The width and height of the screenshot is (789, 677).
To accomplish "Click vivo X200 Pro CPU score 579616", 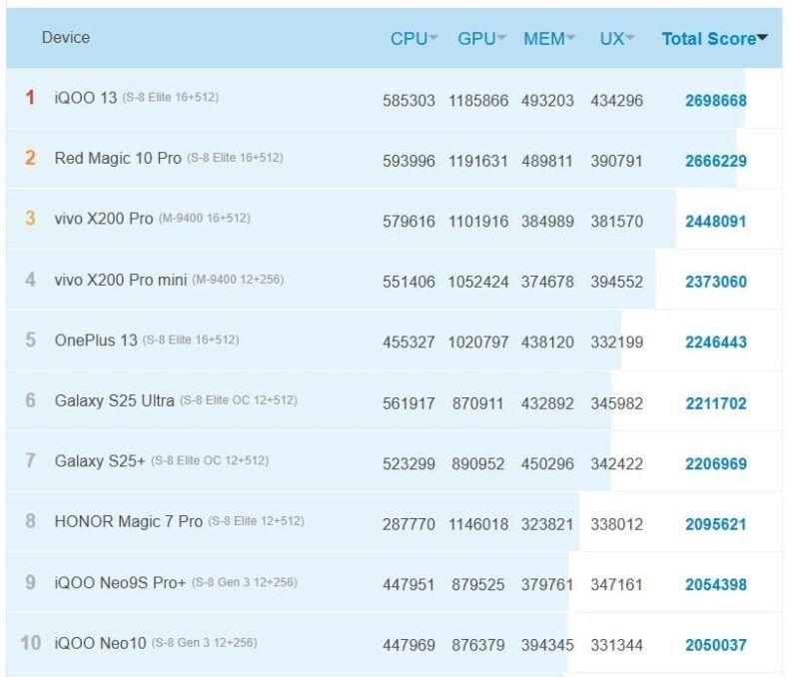I will (x=408, y=222).
